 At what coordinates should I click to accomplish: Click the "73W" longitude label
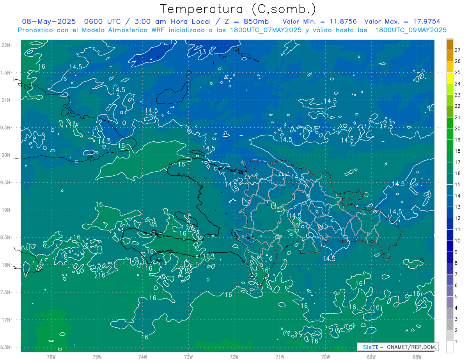(x=188, y=357)
